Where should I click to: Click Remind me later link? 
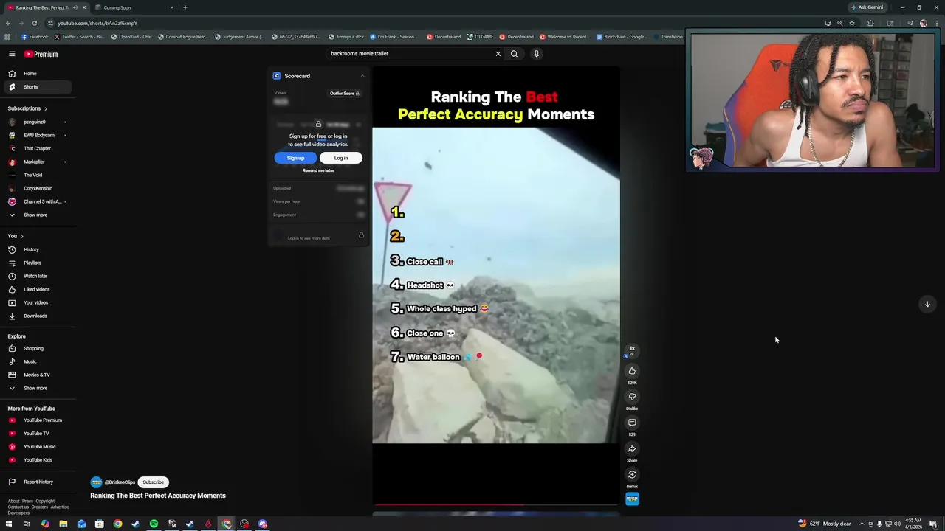pyautogui.click(x=318, y=170)
